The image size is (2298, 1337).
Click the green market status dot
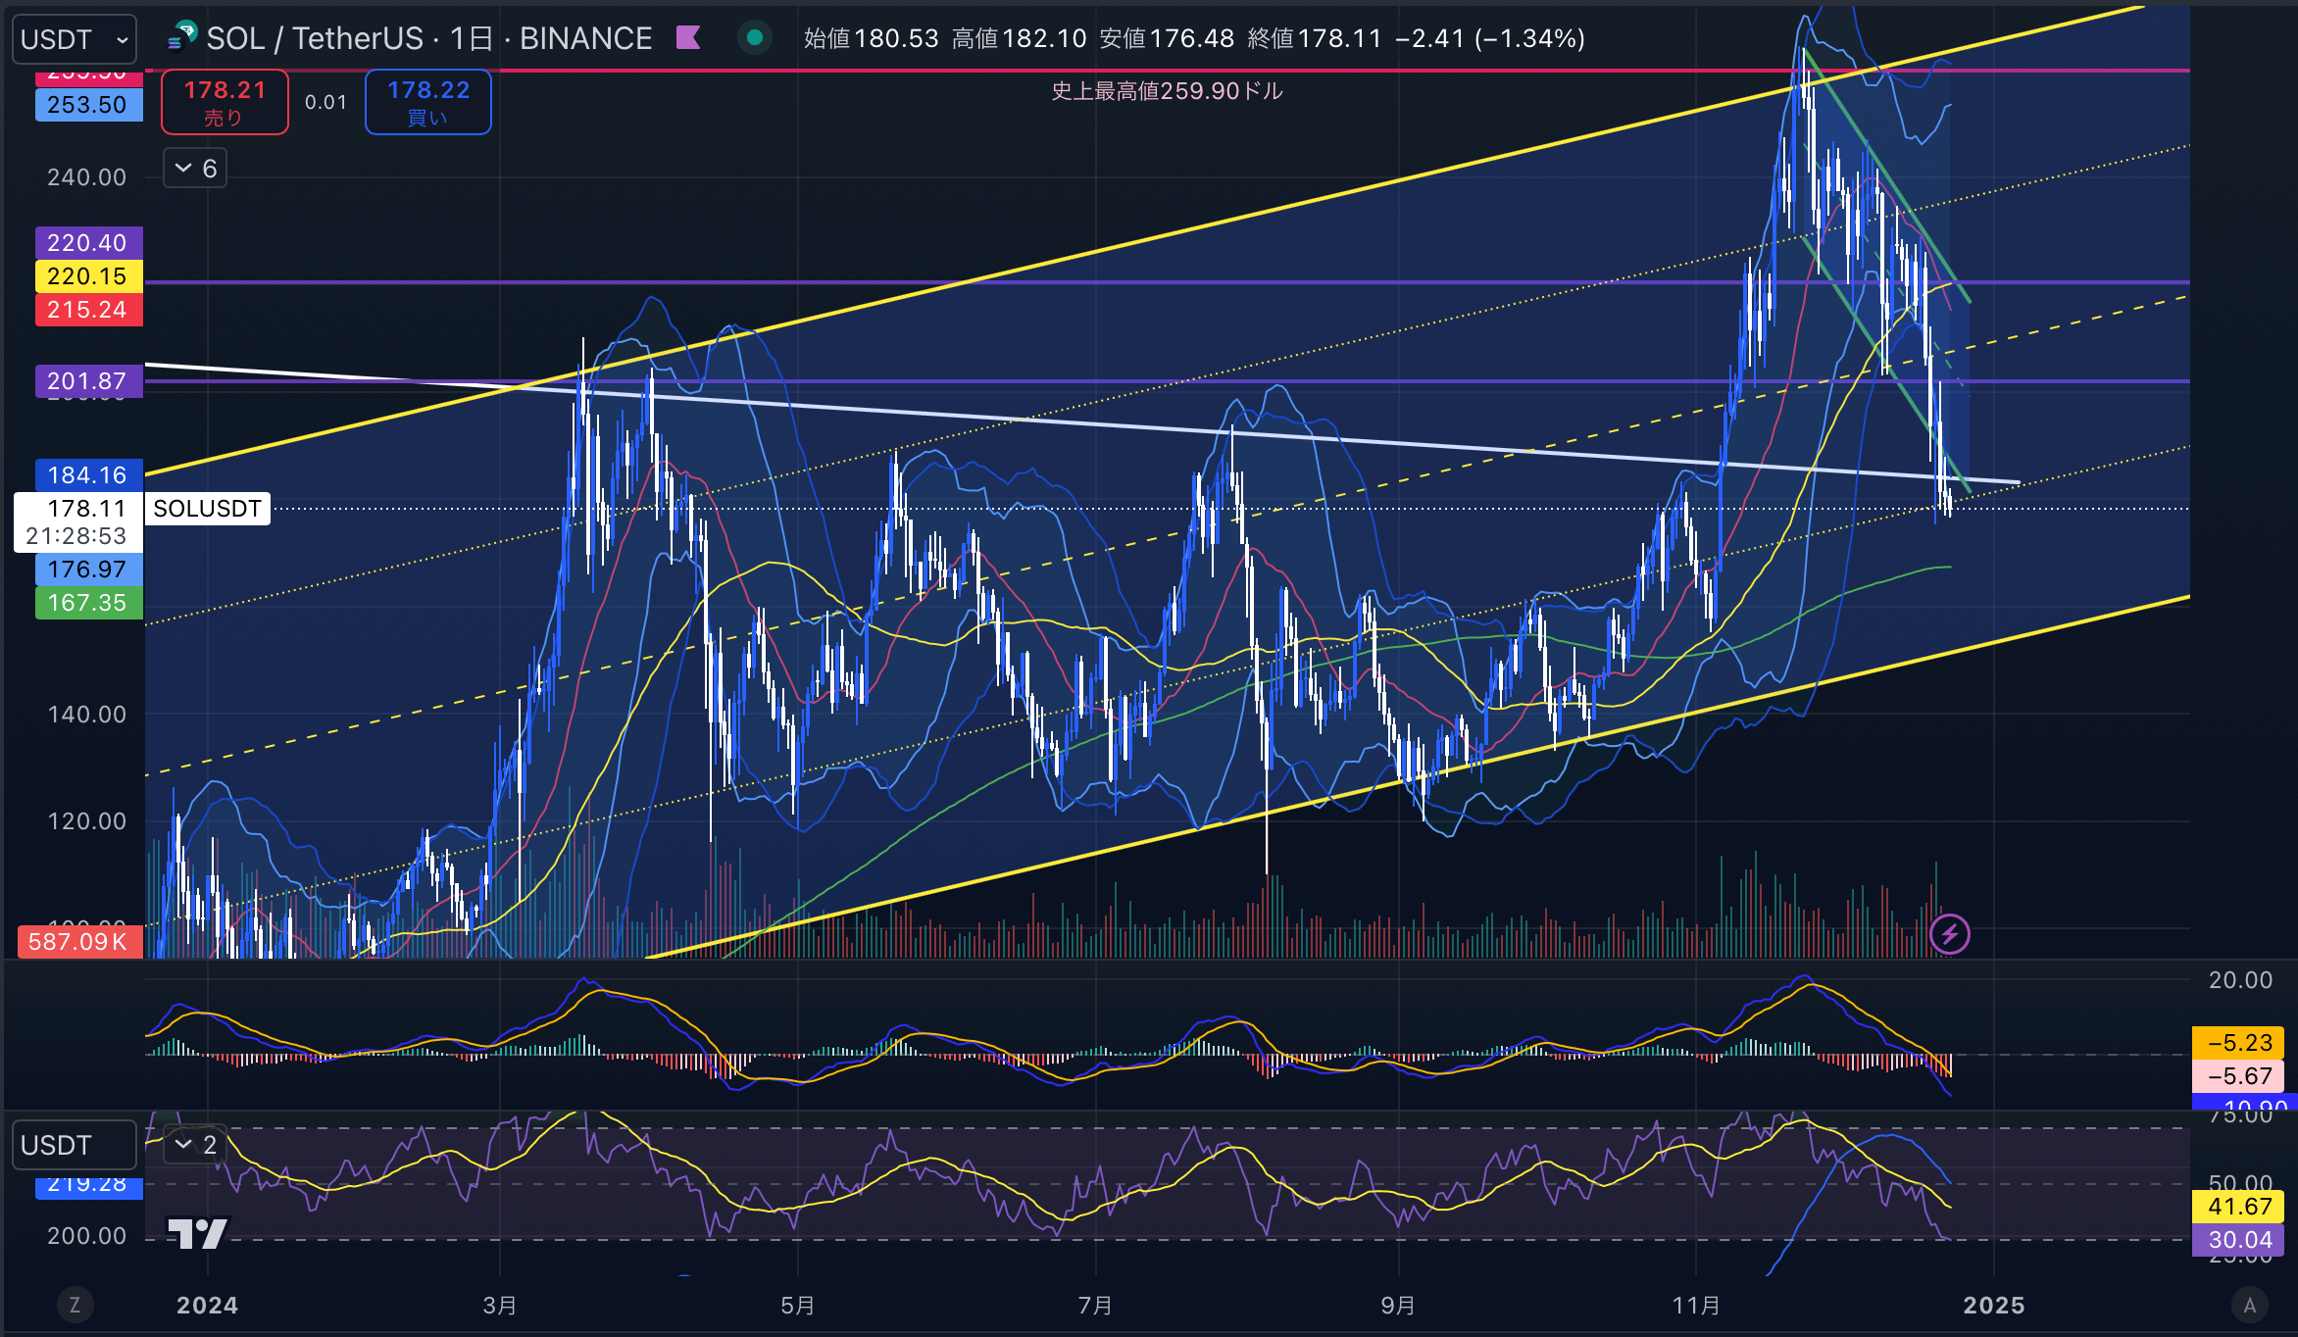click(754, 38)
